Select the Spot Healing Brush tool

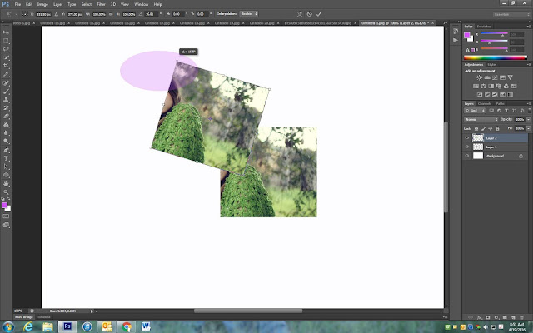6,83
